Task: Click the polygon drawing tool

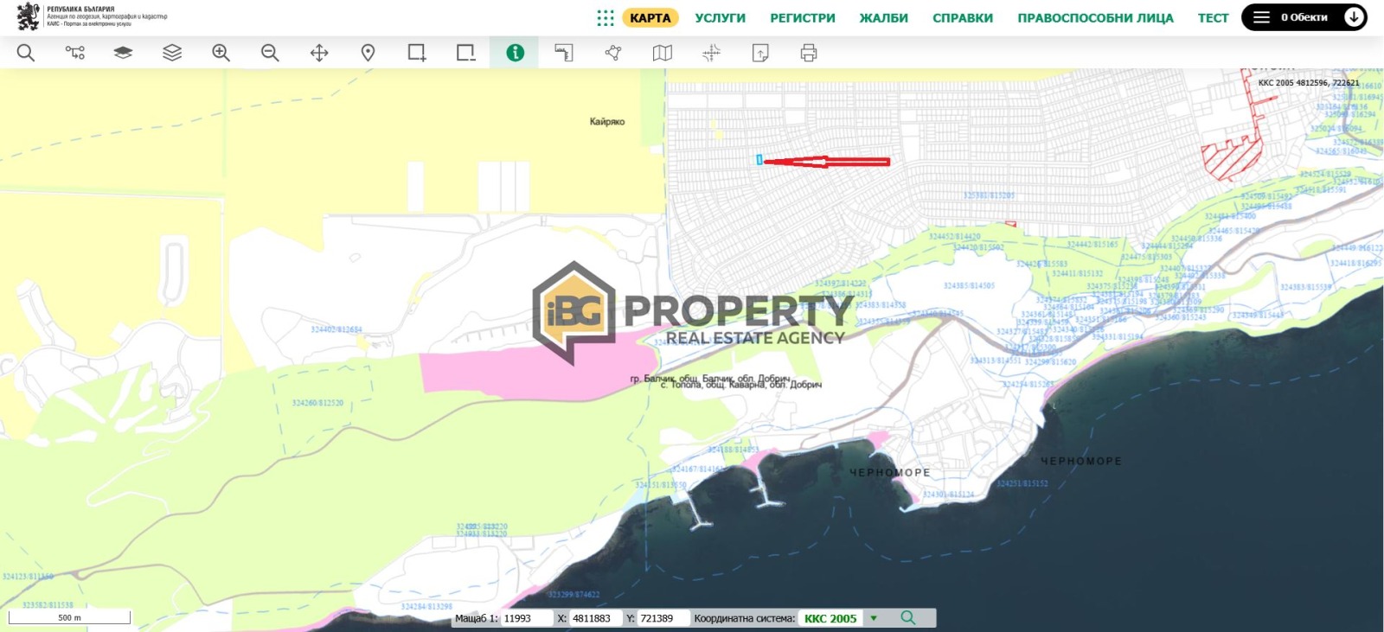Action: click(x=613, y=53)
